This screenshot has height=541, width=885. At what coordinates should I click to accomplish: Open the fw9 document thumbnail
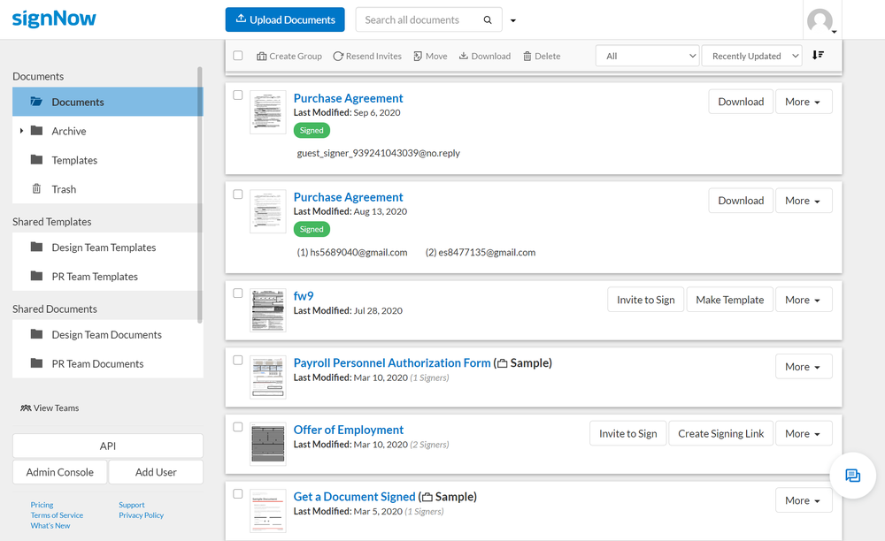[x=267, y=310]
